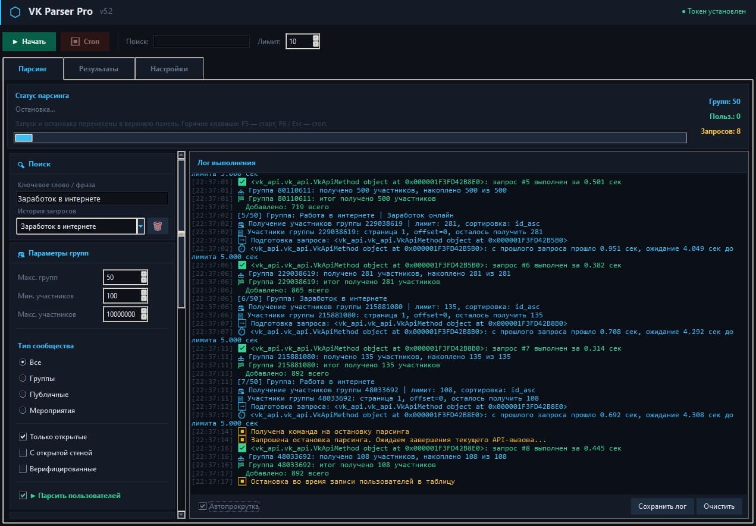This screenshot has height=526, width=756.
Task: Click log line '[5/50] Группа: Работа в интернете | Заработок онлайн'
Action: 346,215
